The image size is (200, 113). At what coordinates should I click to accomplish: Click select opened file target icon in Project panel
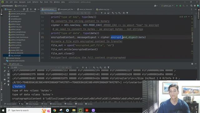click(24, 9)
